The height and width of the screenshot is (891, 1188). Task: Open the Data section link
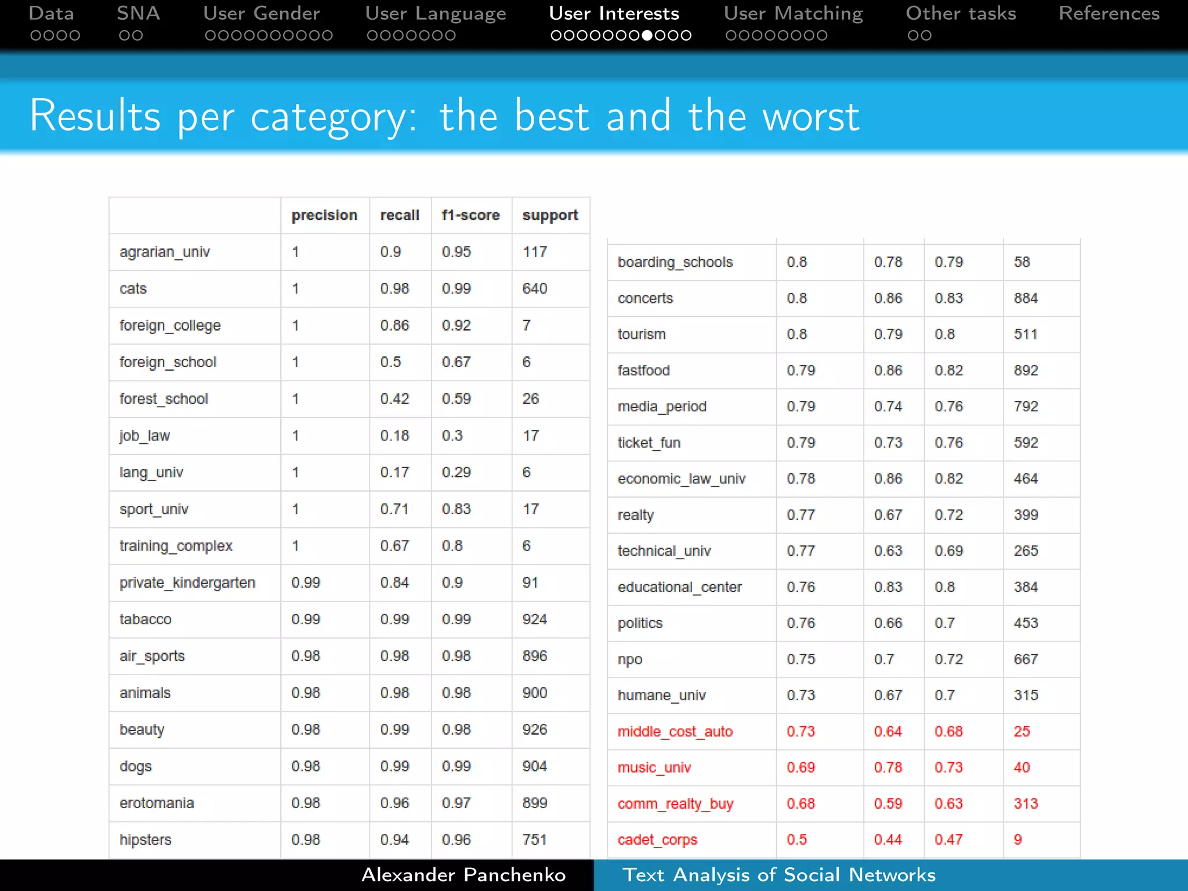pyautogui.click(x=51, y=13)
